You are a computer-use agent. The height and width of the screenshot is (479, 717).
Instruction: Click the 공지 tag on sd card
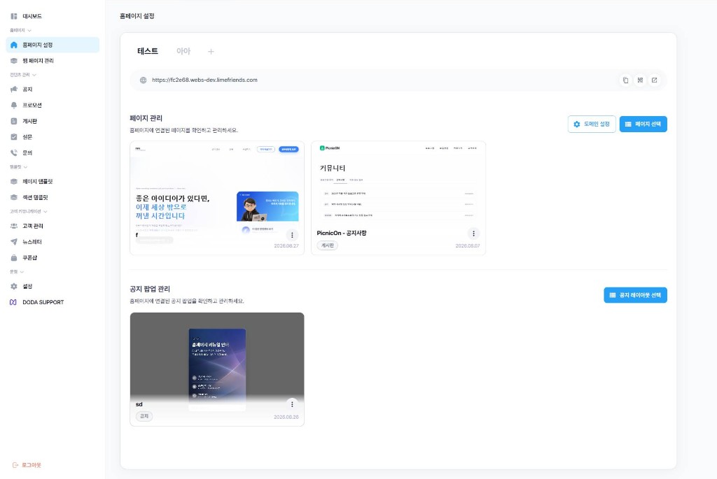pyautogui.click(x=144, y=417)
